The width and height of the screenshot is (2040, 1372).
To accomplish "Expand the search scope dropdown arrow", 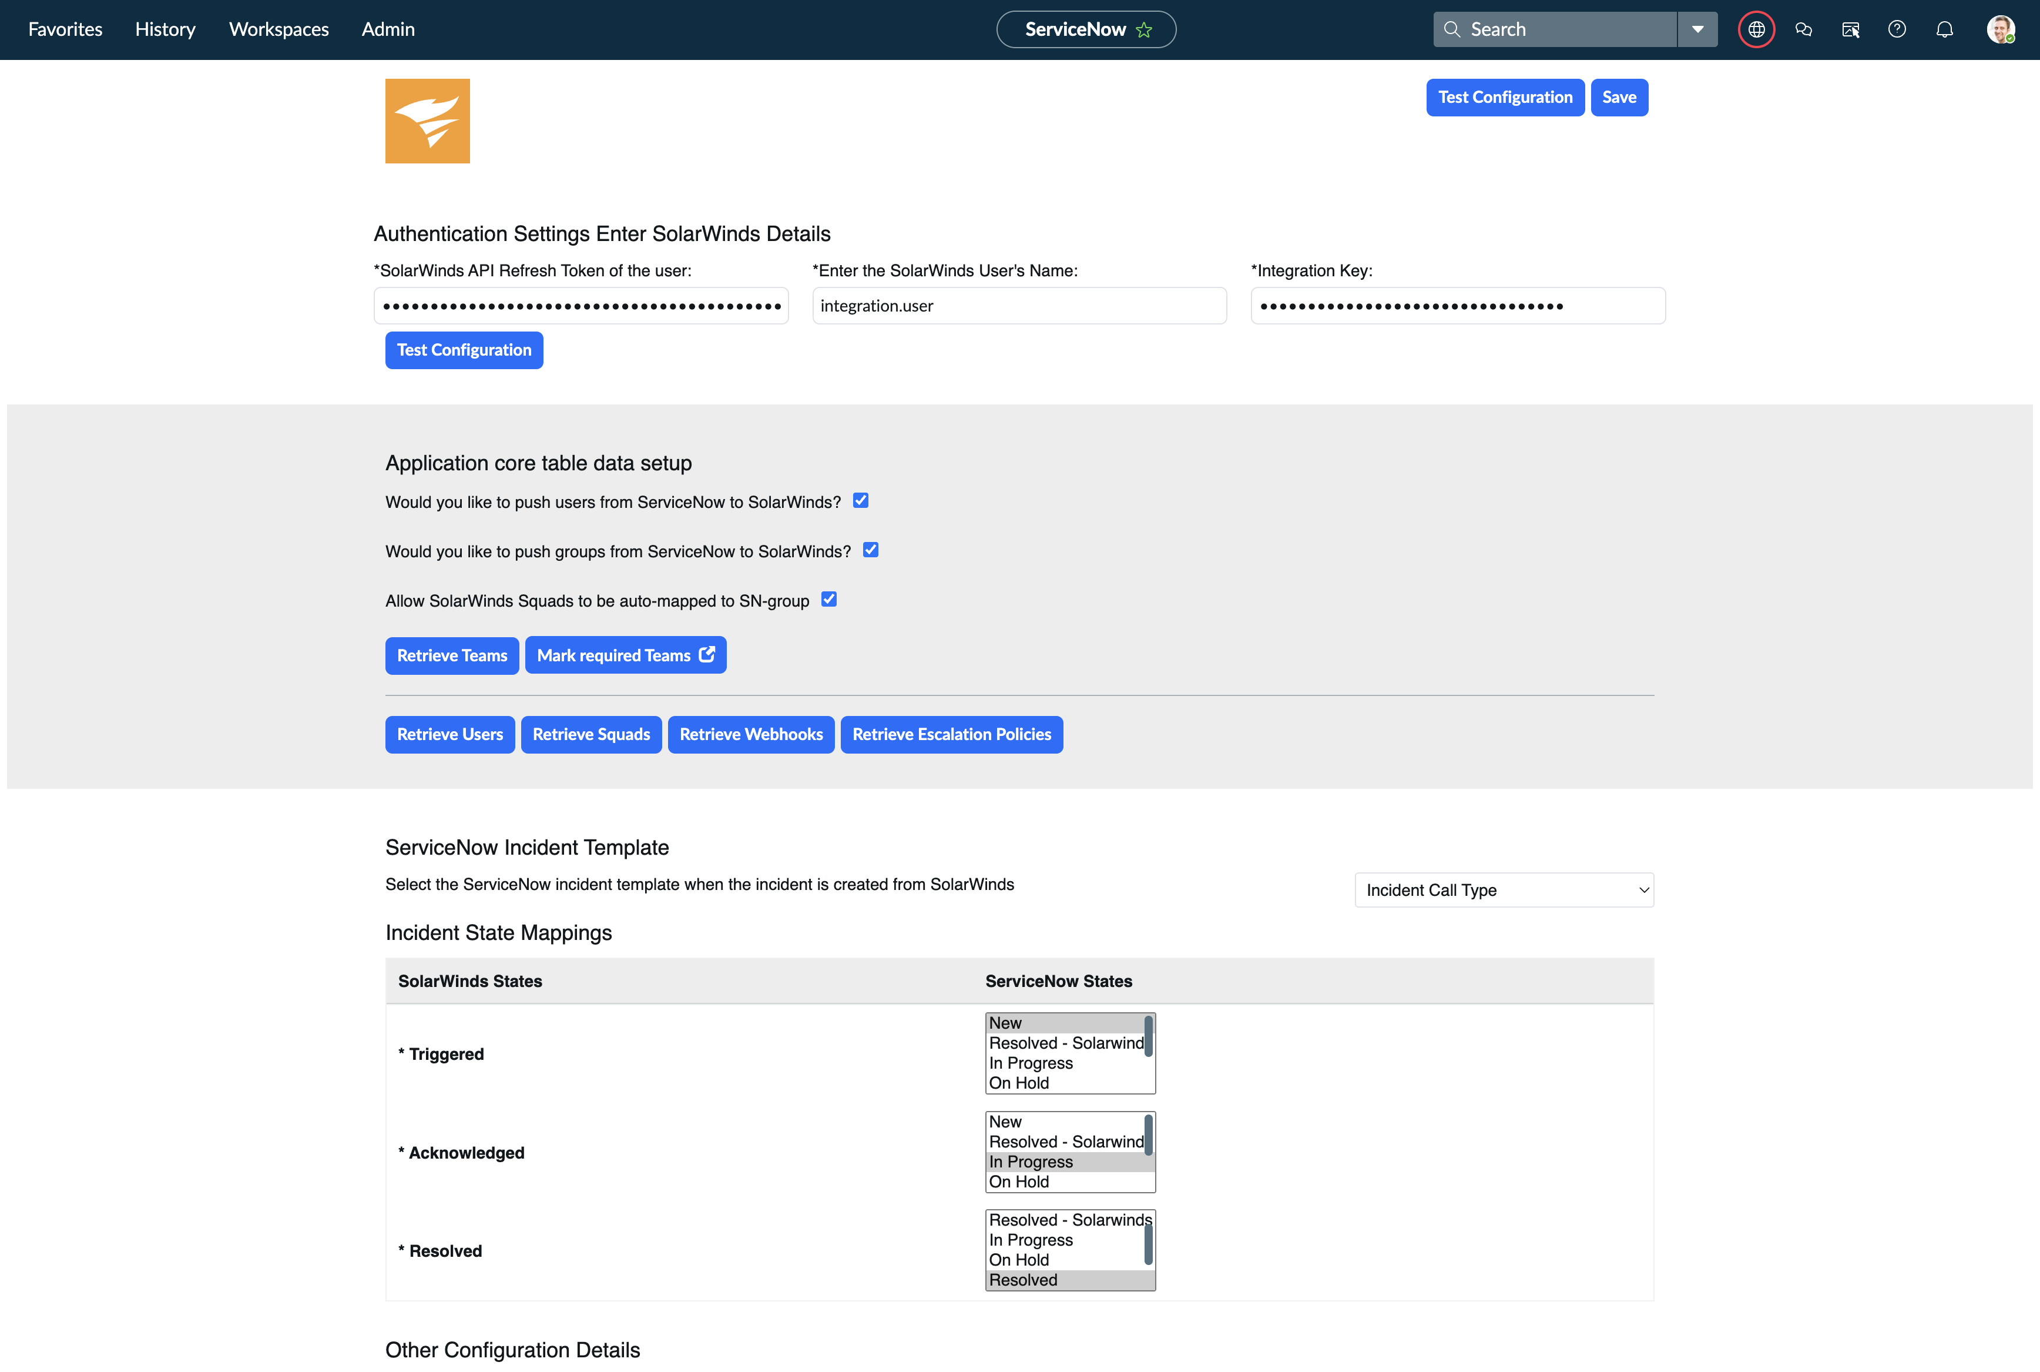I will point(1697,30).
